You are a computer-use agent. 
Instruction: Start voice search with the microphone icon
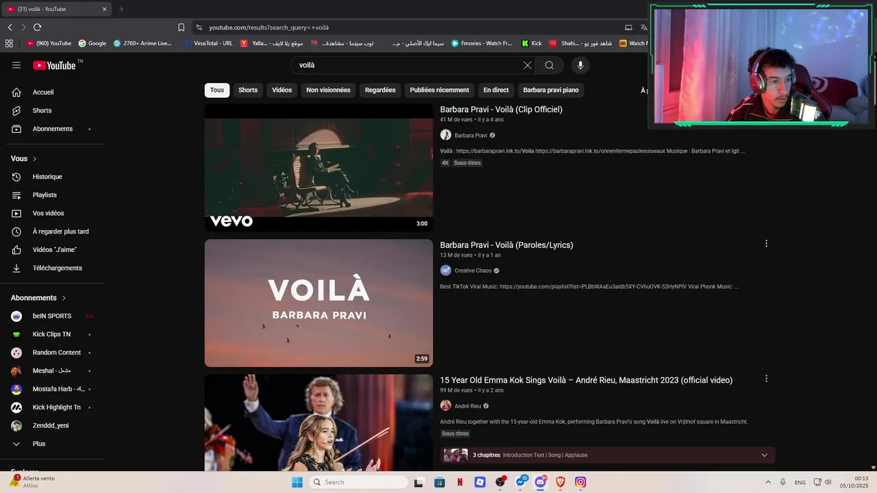pos(580,65)
